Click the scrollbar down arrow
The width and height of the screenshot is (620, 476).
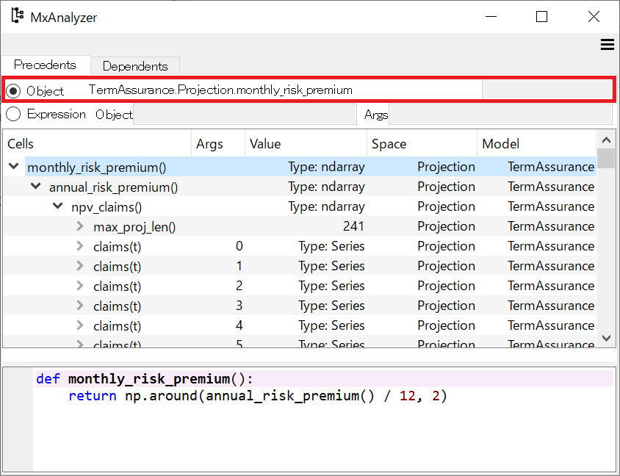point(607,339)
